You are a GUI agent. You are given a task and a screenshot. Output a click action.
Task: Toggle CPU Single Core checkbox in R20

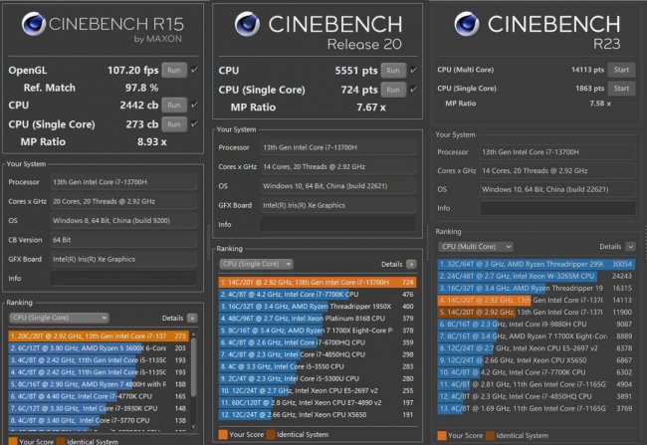(413, 90)
